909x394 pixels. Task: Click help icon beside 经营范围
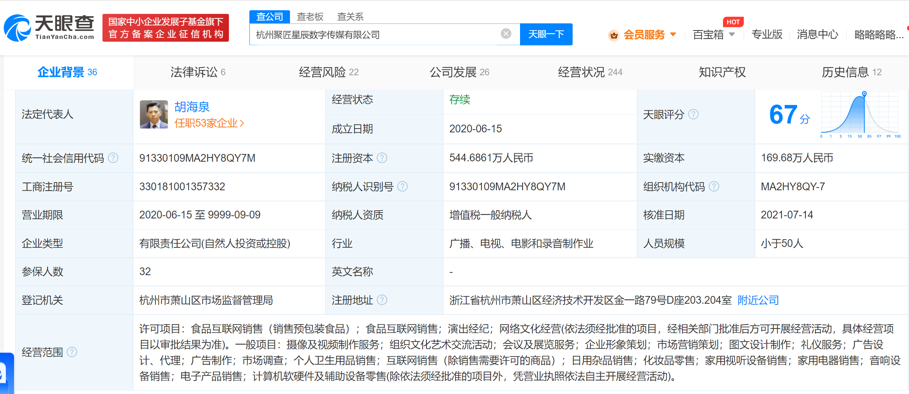(x=72, y=352)
